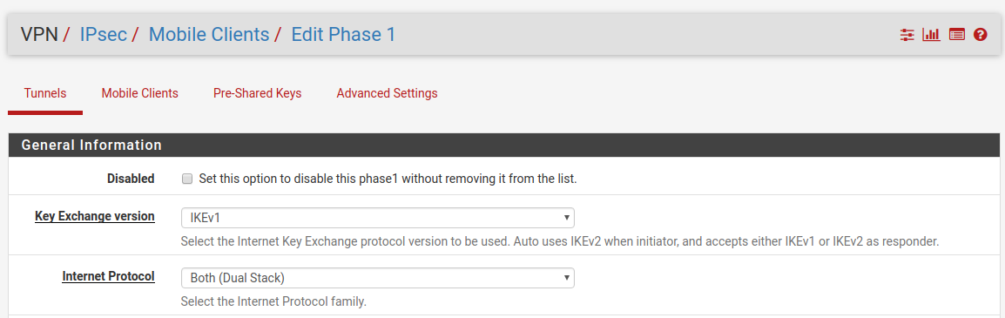Go to Mobile Clients breadcrumb link
Viewport: 1005px width, 318px height.
(x=209, y=35)
